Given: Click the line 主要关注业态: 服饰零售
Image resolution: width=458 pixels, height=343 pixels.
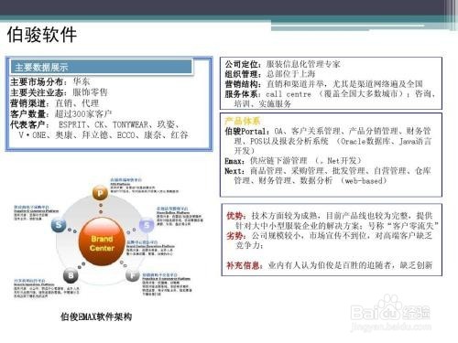Looking at the screenshot, I should point(59,92).
